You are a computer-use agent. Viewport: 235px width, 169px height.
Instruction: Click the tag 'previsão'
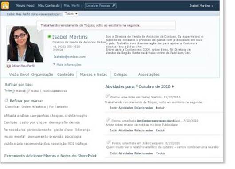pos(56,137)
